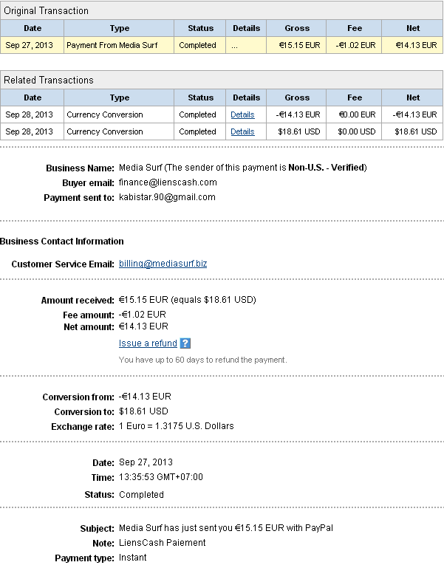The width and height of the screenshot is (444, 565).
Task: Click recipient email kabistar.90@gmail.com
Action: (x=167, y=197)
